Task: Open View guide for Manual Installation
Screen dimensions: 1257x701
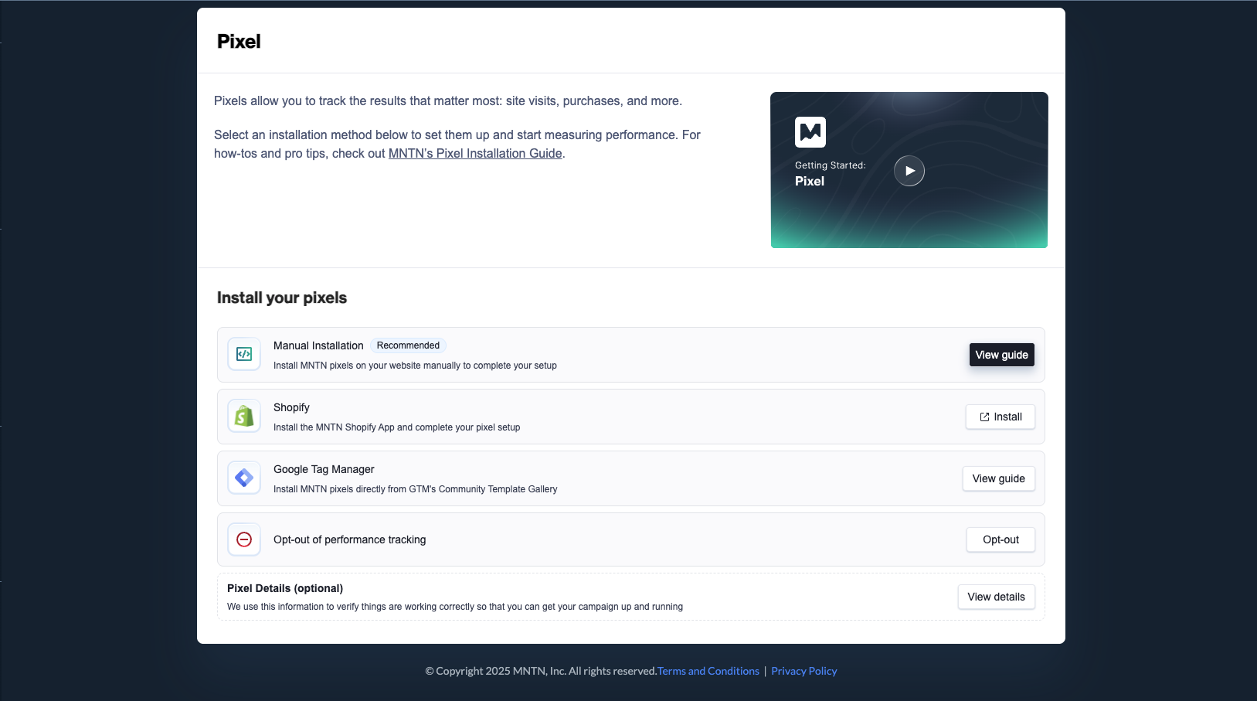Action: coord(1001,355)
